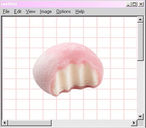Open the File menu
Screen dimensions: 146x128
click(x=6, y=11)
